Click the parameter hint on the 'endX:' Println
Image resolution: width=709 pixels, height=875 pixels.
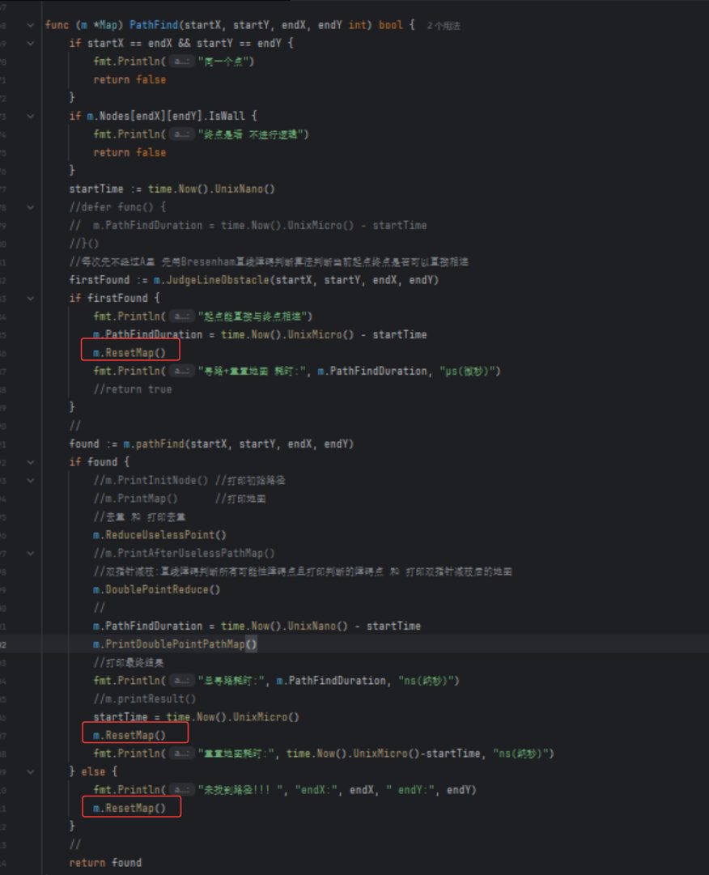(x=182, y=790)
